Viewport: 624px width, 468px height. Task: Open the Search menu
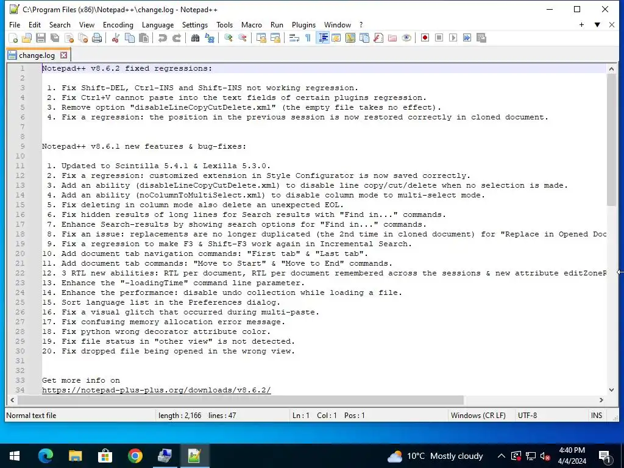(60, 24)
